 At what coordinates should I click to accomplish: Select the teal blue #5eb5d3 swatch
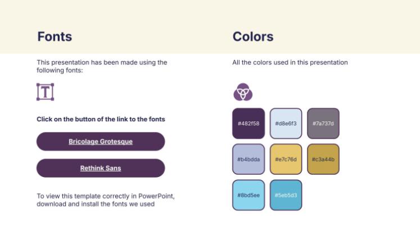point(286,196)
